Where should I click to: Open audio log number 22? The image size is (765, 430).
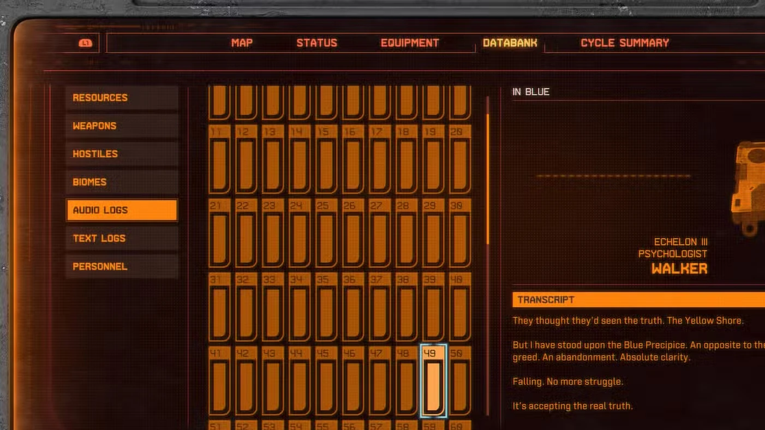click(246, 233)
